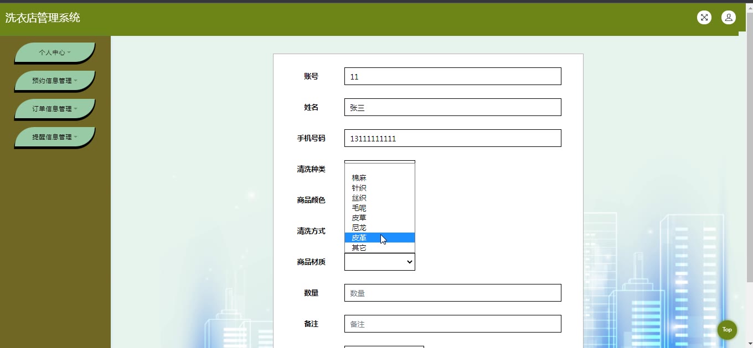The height and width of the screenshot is (348, 753).
Task: Expand the 预约信息管理 sidebar menu
Action: pyautogui.click(x=55, y=81)
